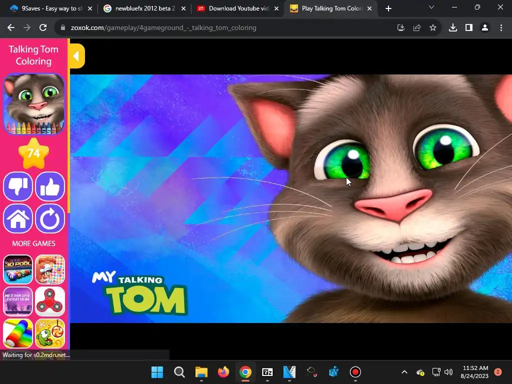
Task: Open the 3D Pool game thumbnail
Action: [18, 269]
